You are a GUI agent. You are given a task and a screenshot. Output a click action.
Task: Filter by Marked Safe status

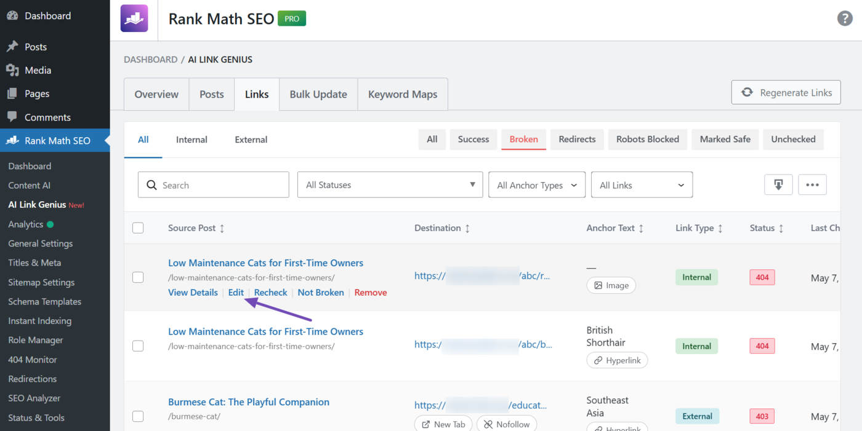[x=725, y=139]
